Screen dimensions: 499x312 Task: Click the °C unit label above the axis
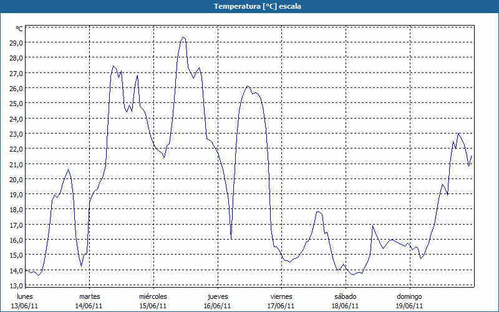19,29
